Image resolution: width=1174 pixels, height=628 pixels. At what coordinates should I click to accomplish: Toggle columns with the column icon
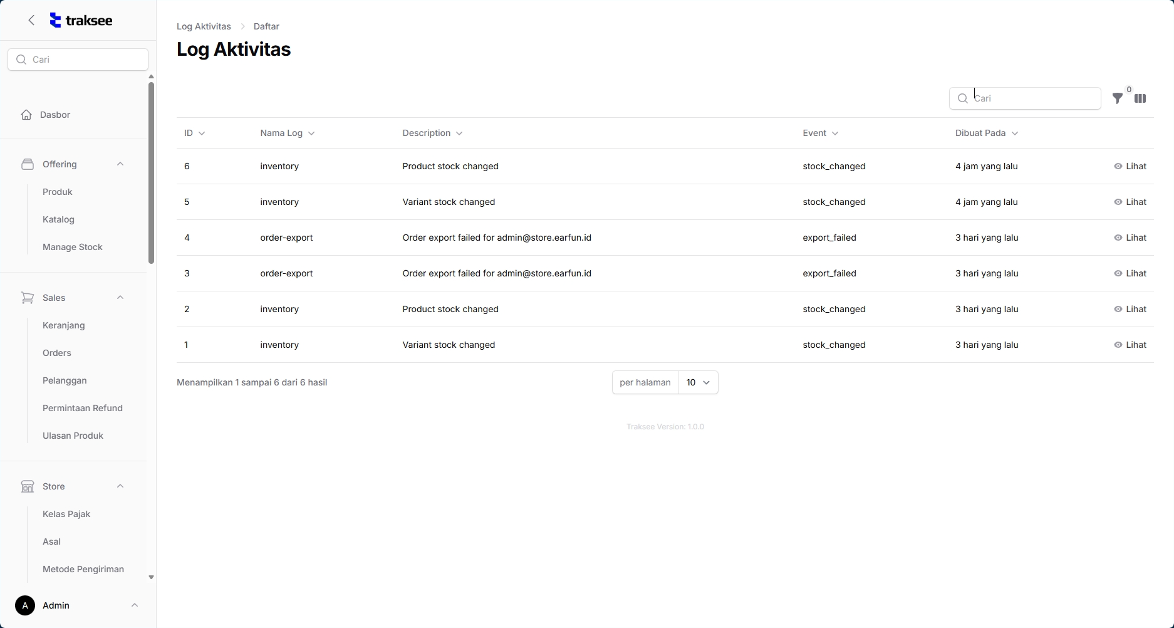(x=1140, y=98)
